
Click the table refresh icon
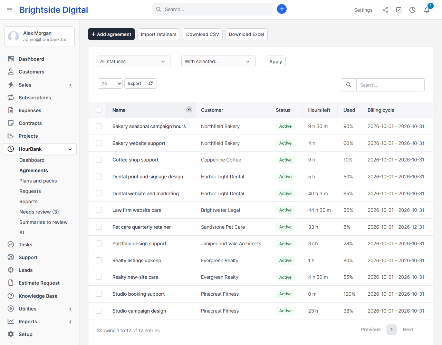pos(151,83)
